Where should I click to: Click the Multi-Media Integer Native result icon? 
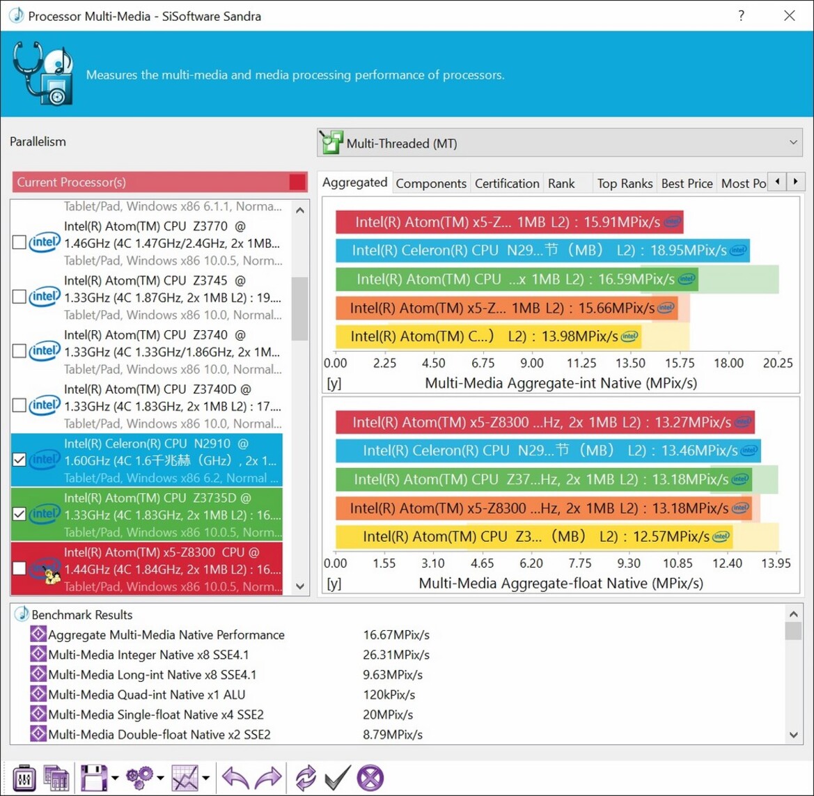pos(38,654)
